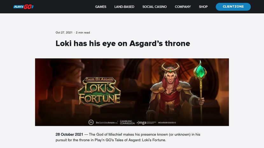Click the bold 28 October 2021 text
The width and height of the screenshot is (264, 148).
pos(69,134)
